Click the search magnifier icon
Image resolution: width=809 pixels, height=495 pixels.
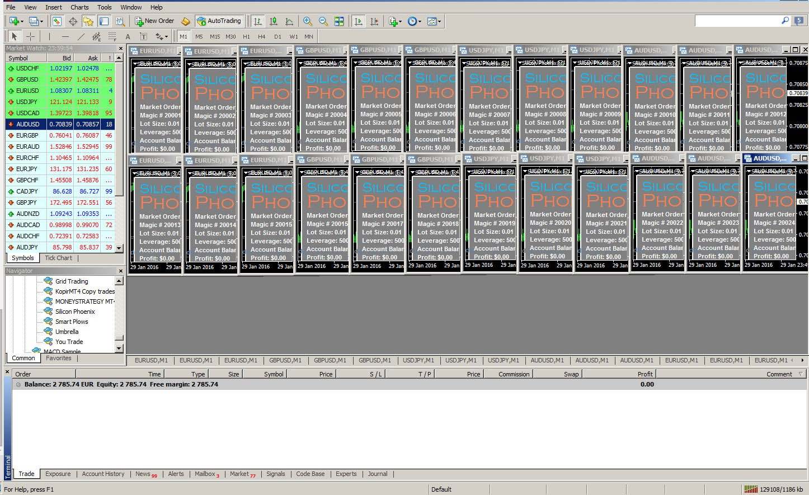coord(785,21)
